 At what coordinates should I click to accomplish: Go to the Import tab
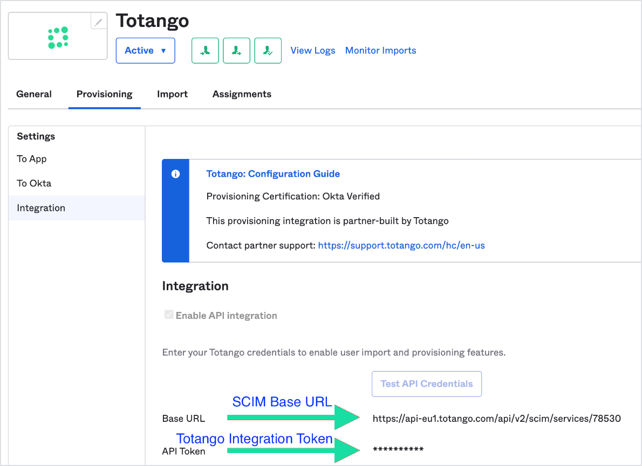tap(173, 94)
